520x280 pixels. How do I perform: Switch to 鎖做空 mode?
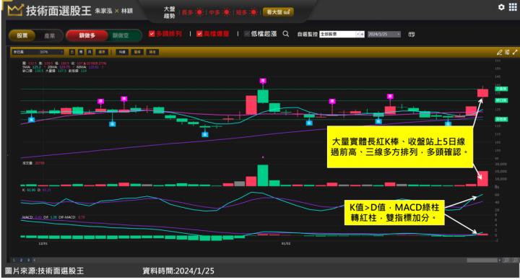pyautogui.click(x=121, y=35)
